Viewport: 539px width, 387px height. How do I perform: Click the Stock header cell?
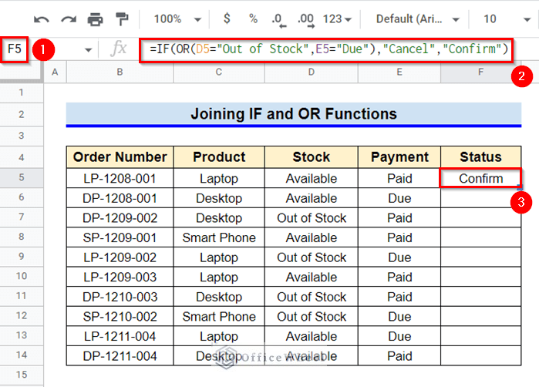[311, 157]
